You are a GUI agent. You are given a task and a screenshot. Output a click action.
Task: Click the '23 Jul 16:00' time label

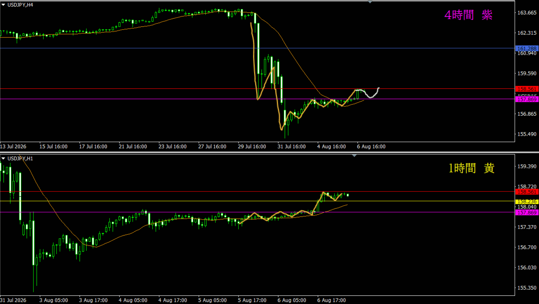[172, 146]
